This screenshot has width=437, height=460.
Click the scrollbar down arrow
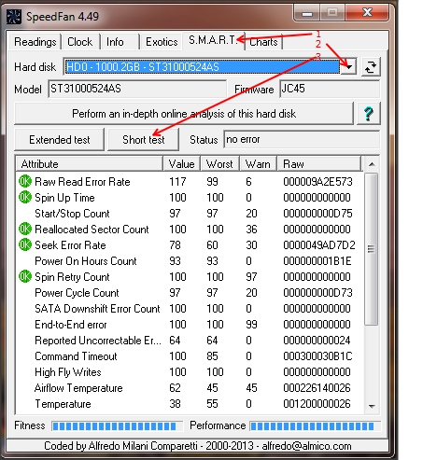point(372,406)
